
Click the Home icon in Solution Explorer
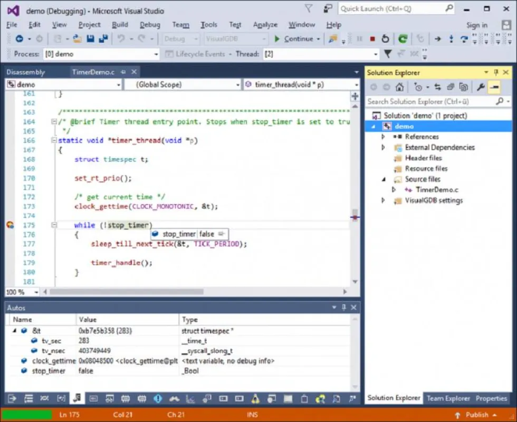pos(400,87)
